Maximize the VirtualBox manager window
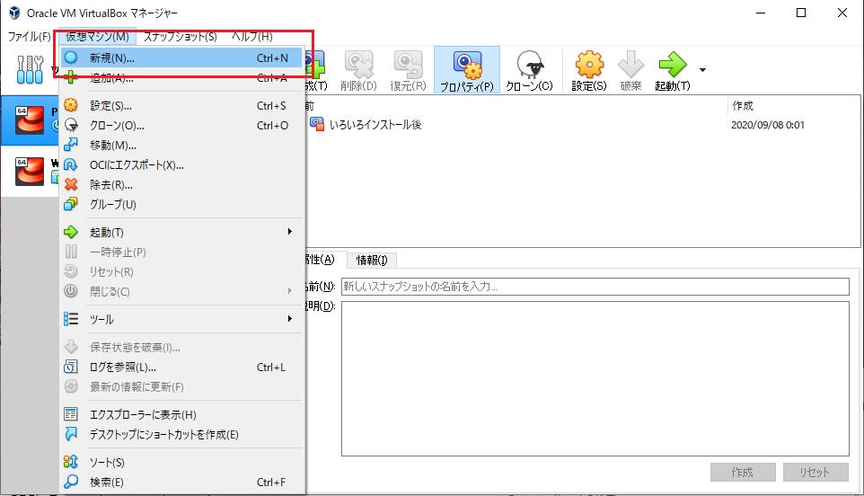This screenshot has height=496, width=864. pyautogui.click(x=801, y=13)
